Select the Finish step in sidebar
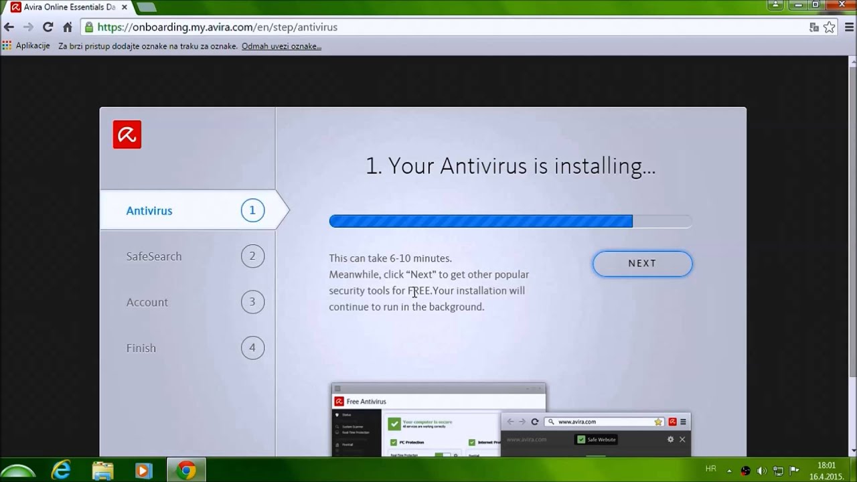857x482 pixels. [187, 348]
